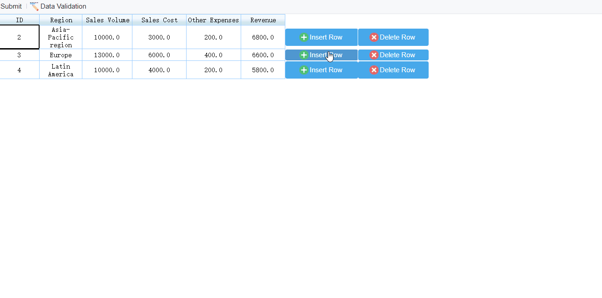Image resolution: width=602 pixels, height=298 pixels.
Task: Select the cell containing Europe
Action: [x=61, y=55]
